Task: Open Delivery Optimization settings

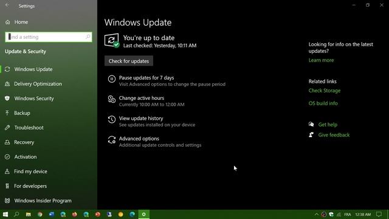Action: (x=38, y=84)
